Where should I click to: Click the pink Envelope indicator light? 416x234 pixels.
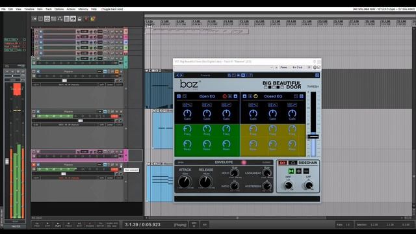click(x=244, y=162)
